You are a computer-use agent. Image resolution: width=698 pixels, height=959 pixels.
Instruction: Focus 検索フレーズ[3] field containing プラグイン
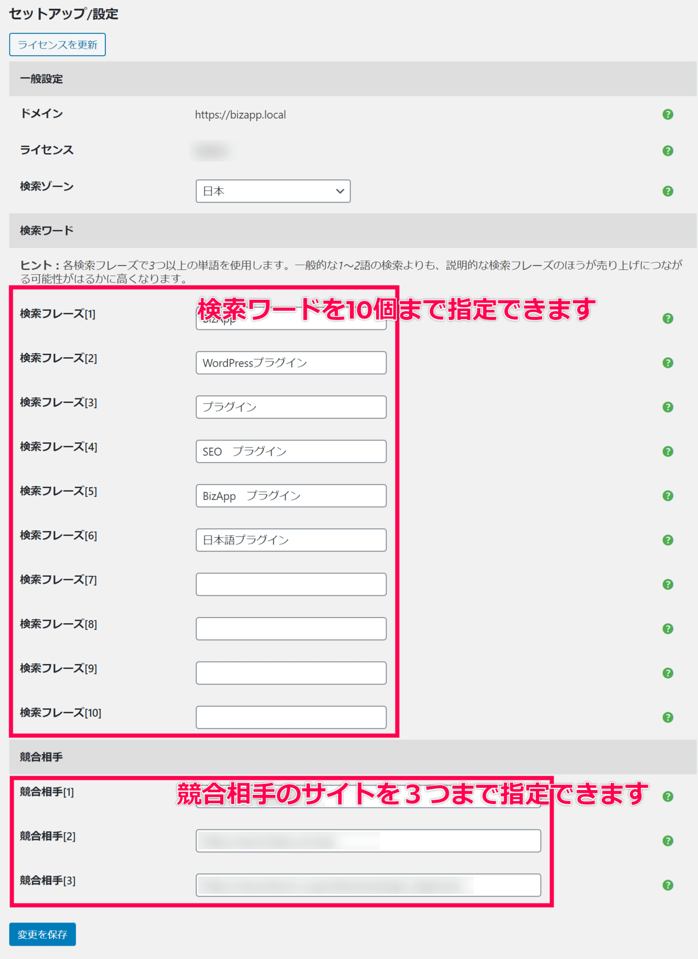tap(291, 407)
